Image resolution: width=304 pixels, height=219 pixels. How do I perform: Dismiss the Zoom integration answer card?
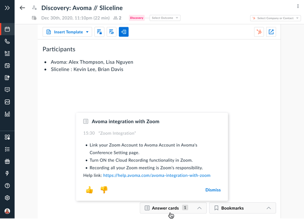click(213, 190)
